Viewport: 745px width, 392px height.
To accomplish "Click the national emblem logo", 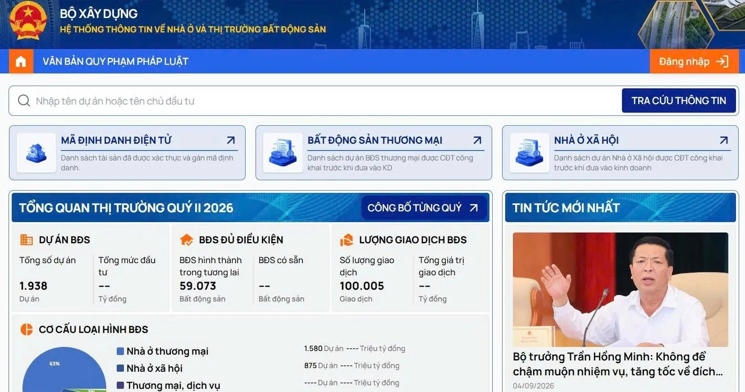I will point(28,21).
